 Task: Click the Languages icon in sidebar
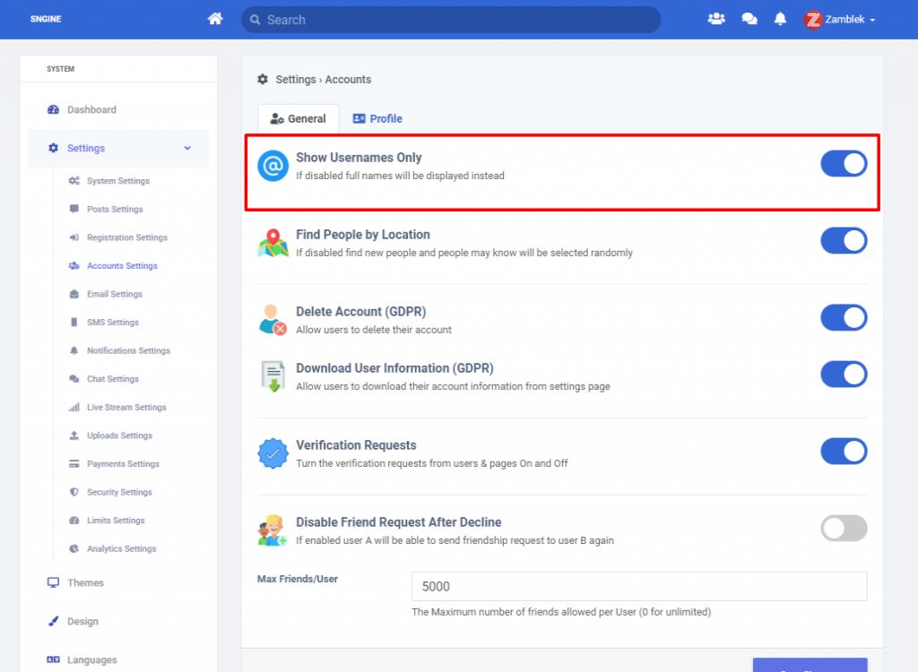pos(53,659)
